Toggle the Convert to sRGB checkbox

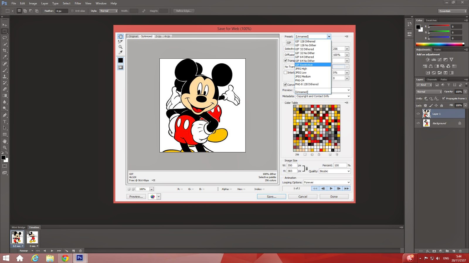coord(286,85)
